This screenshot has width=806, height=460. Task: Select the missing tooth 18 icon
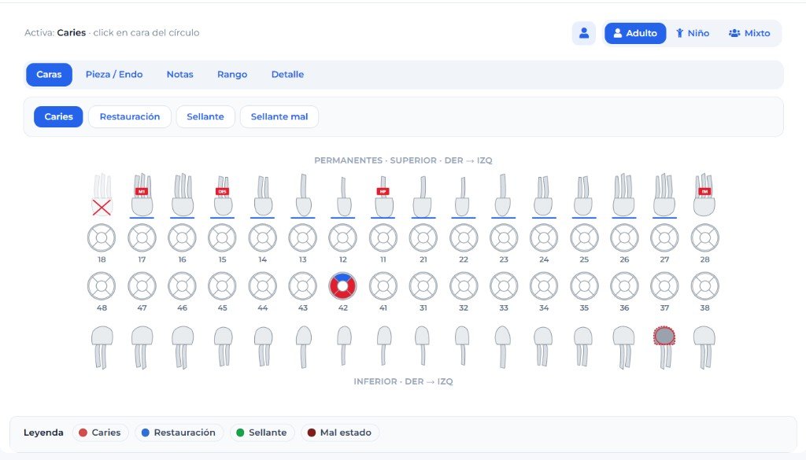[102, 195]
